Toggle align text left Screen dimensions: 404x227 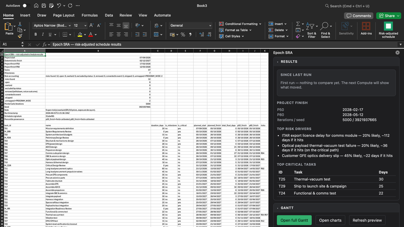click(x=111, y=34)
